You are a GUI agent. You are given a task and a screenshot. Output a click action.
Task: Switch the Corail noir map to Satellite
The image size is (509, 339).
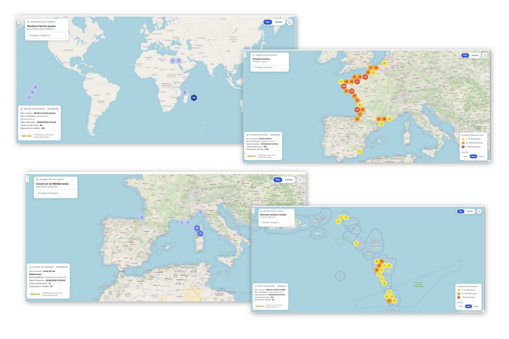point(289,180)
